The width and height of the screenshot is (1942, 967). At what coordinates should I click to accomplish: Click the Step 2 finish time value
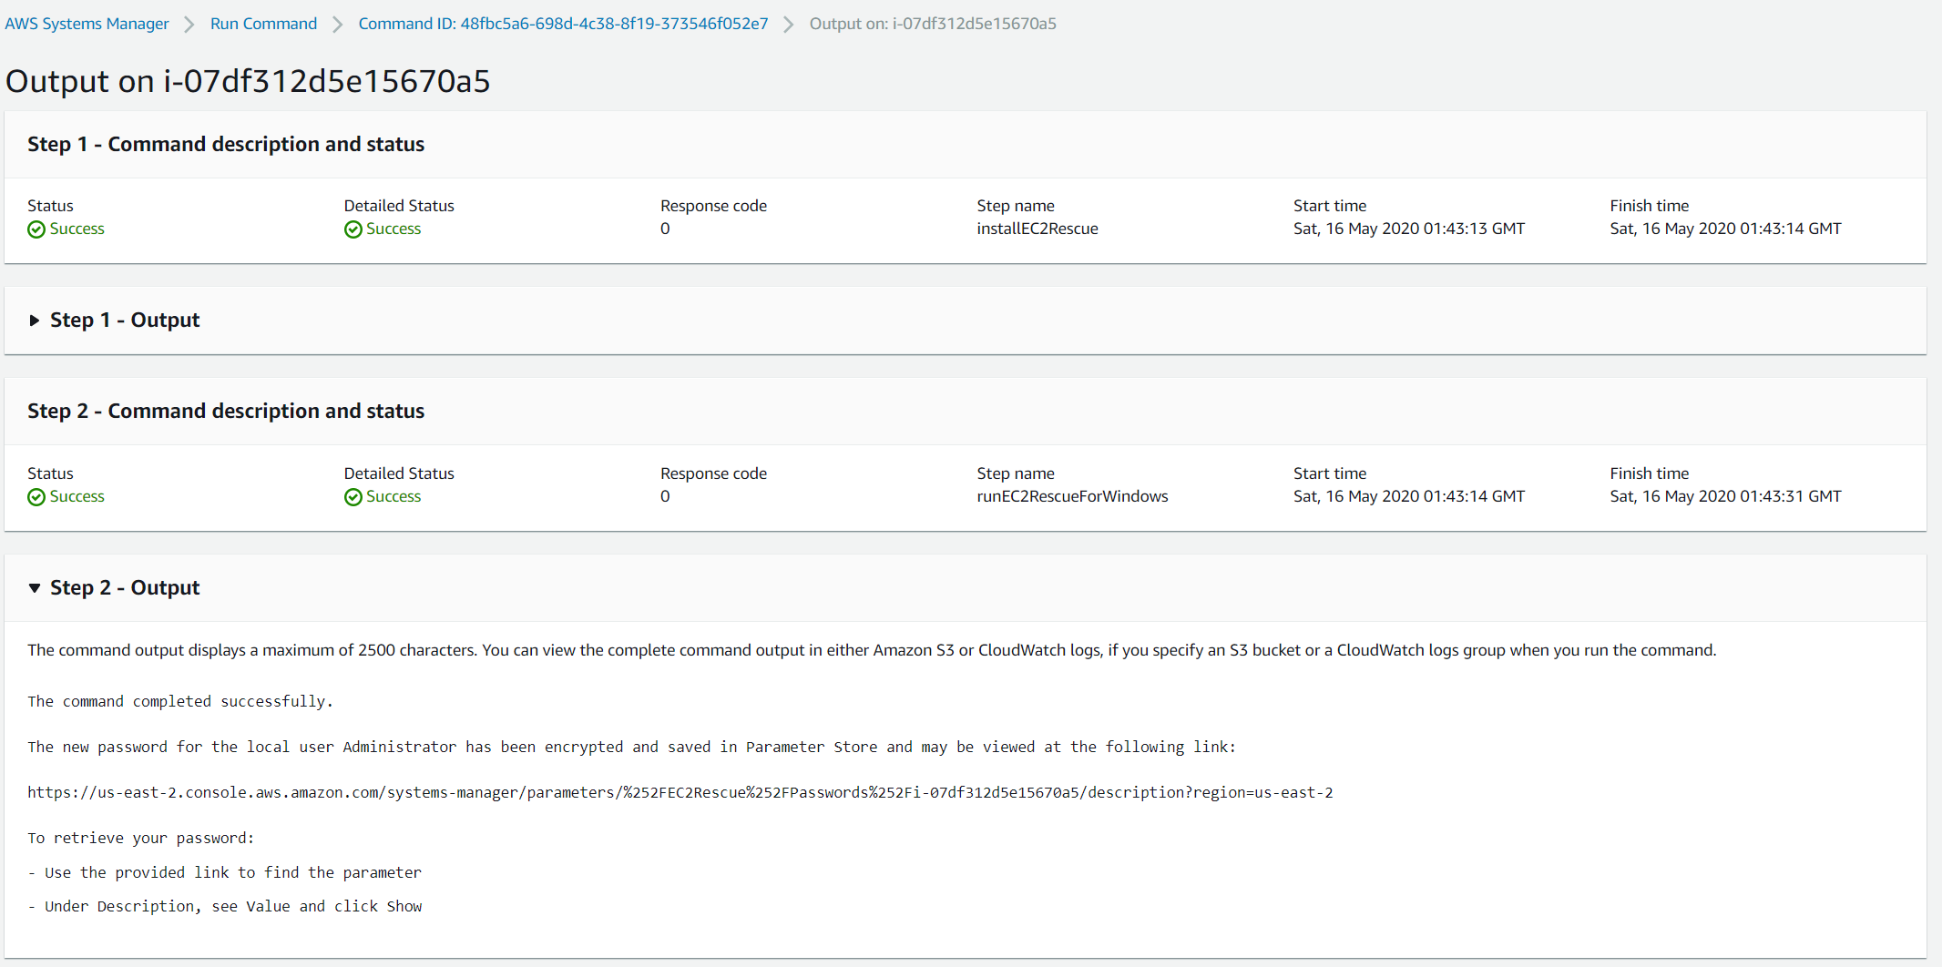pos(1725,496)
